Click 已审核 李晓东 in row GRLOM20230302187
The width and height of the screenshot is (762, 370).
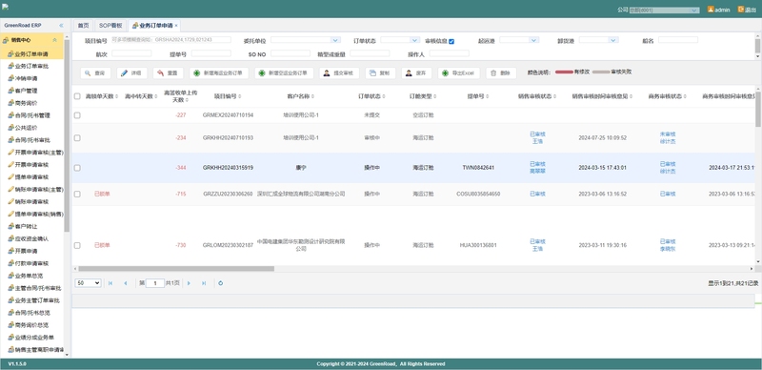(x=668, y=245)
